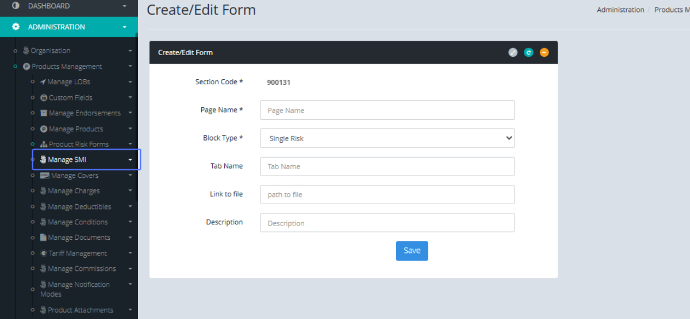Click the teal reload panel icon
Viewport: 690px width, 319px height.
click(x=528, y=52)
